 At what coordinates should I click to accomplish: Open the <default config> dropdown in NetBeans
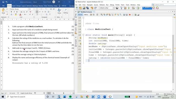(x=107, y=8)
